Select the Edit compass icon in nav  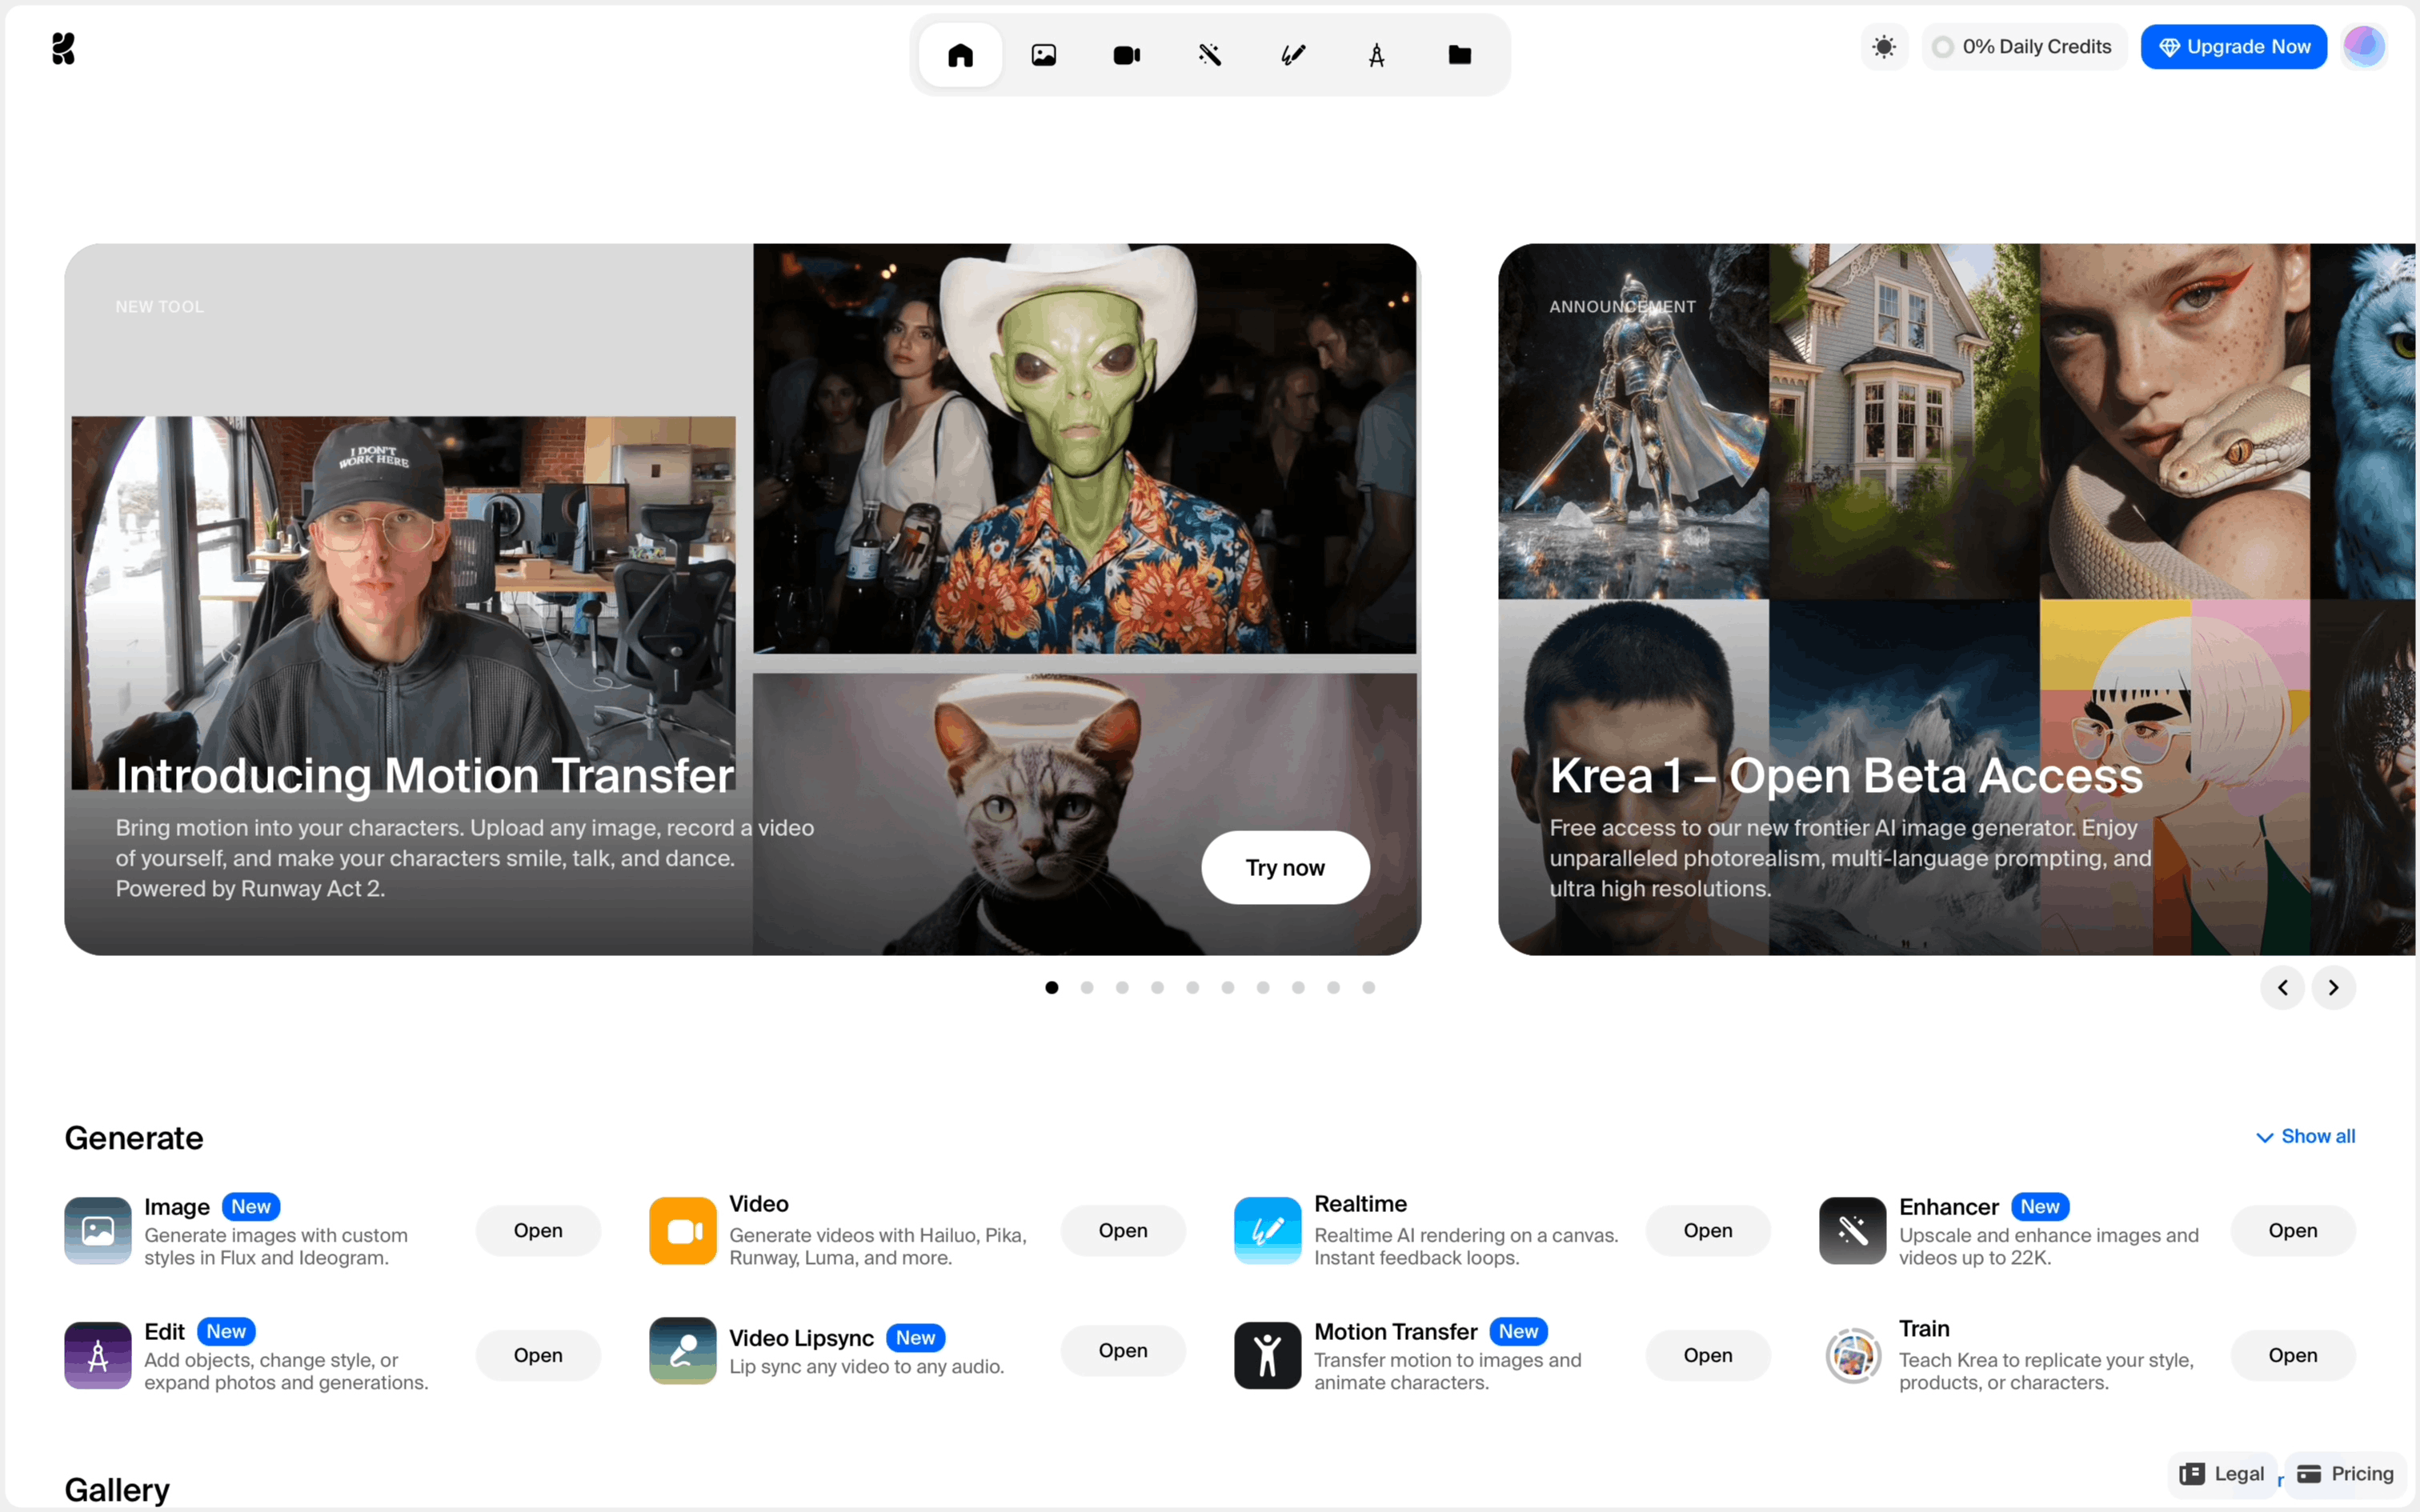tap(1376, 55)
